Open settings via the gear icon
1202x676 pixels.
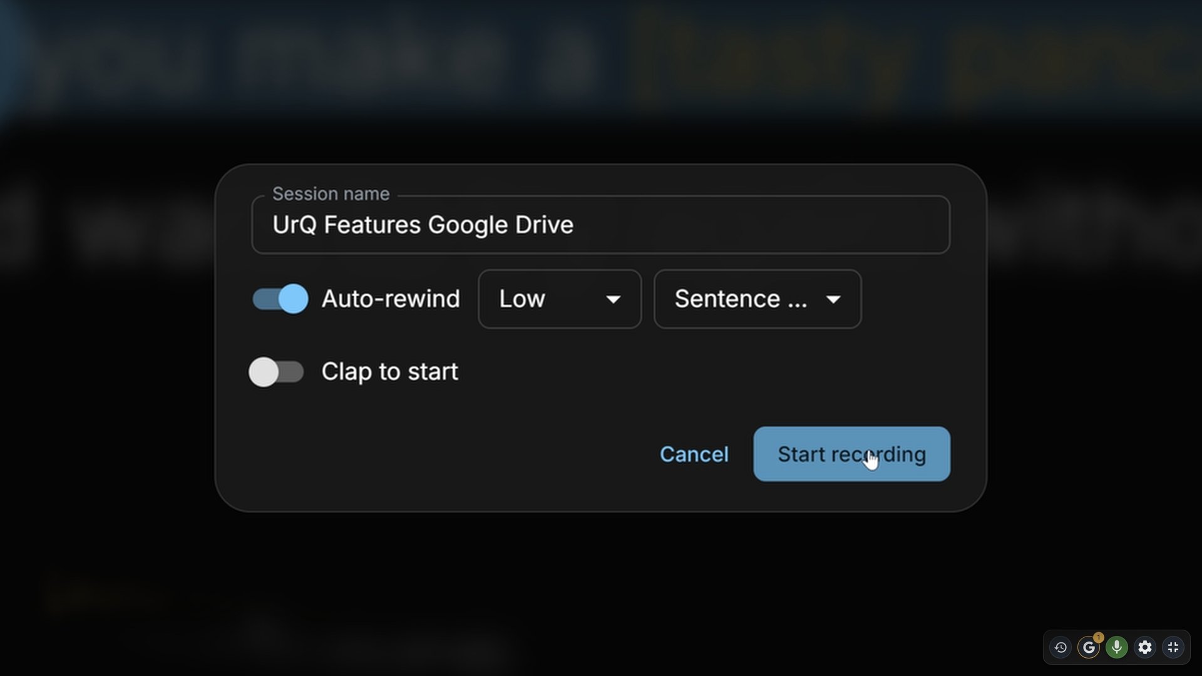(x=1145, y=647)
